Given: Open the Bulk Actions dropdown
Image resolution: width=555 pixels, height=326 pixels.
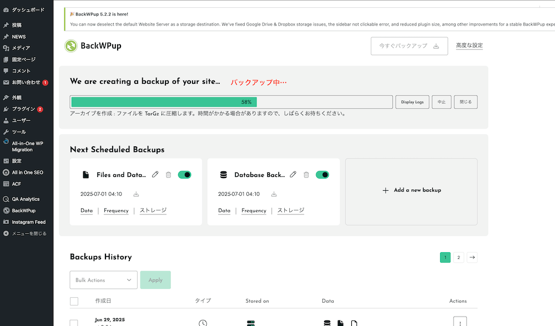Looking at the screenshot, I should point(103,280).
